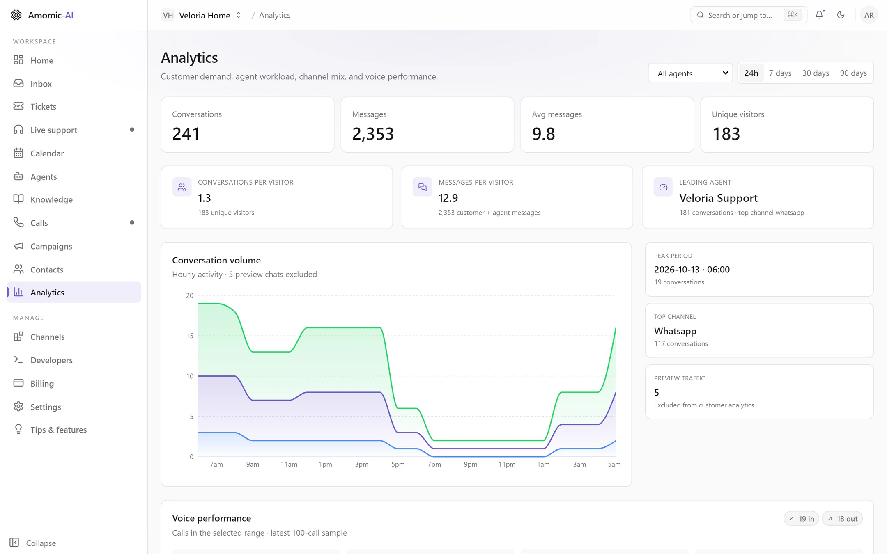Switch range to 7 days
887x554 pixels.
coord(780,73)
